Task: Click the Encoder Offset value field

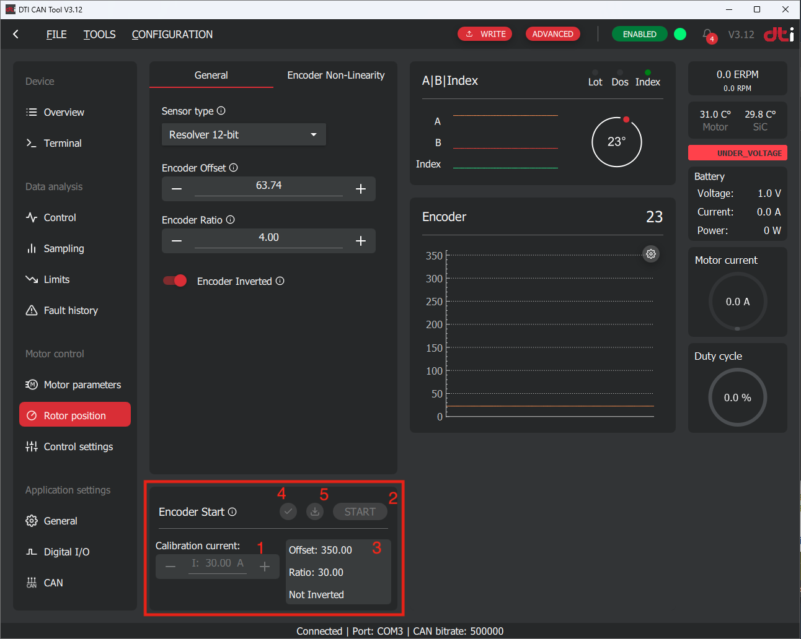Action: [268, 186]
